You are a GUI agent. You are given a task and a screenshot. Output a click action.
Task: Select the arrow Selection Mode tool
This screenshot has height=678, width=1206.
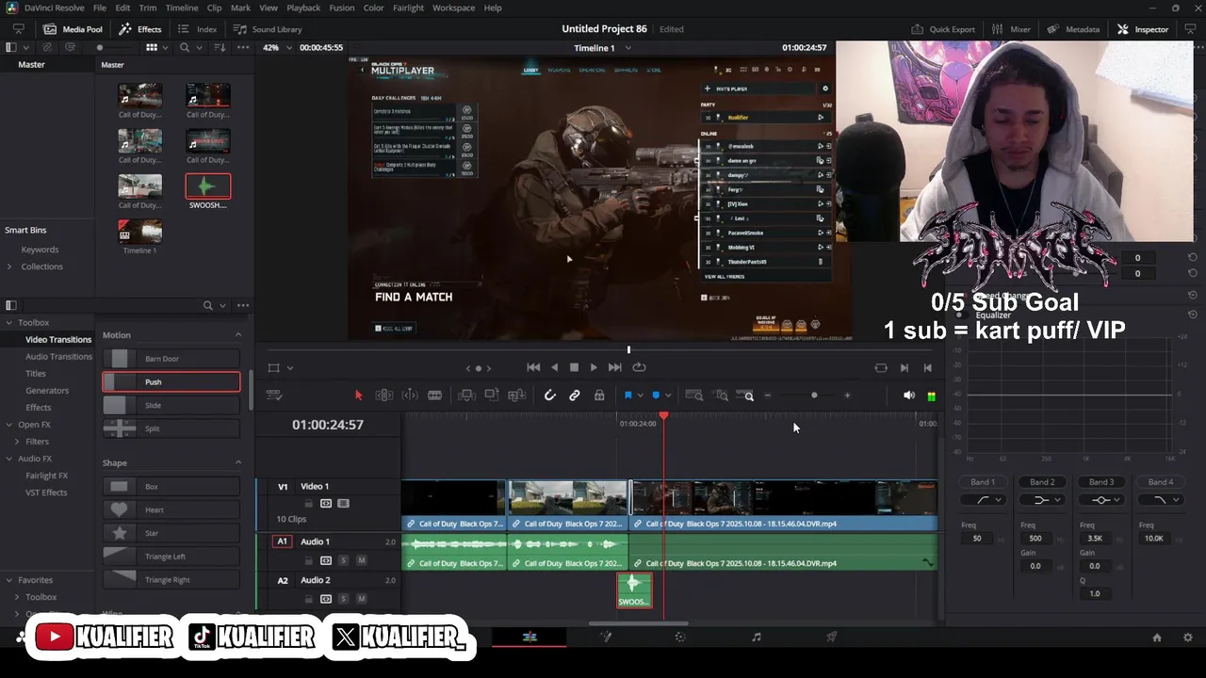pyautogui.click(x=358, y=395)
